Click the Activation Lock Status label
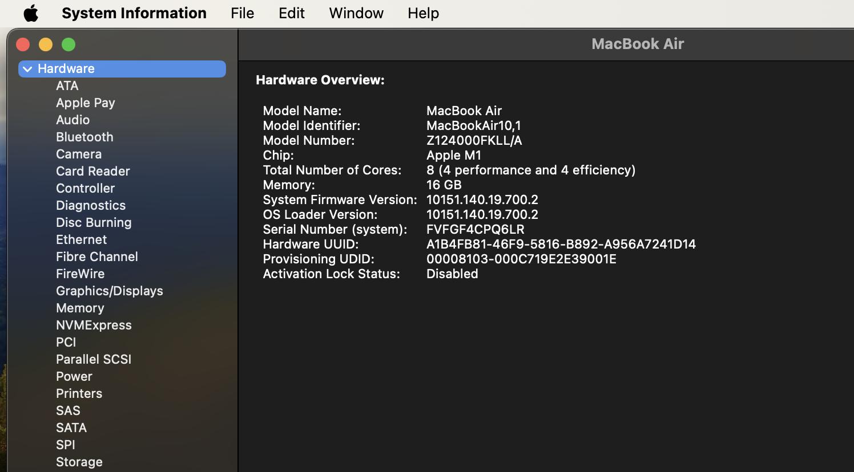Viewport: 854px width, 472px height. (x=331, y=274)
